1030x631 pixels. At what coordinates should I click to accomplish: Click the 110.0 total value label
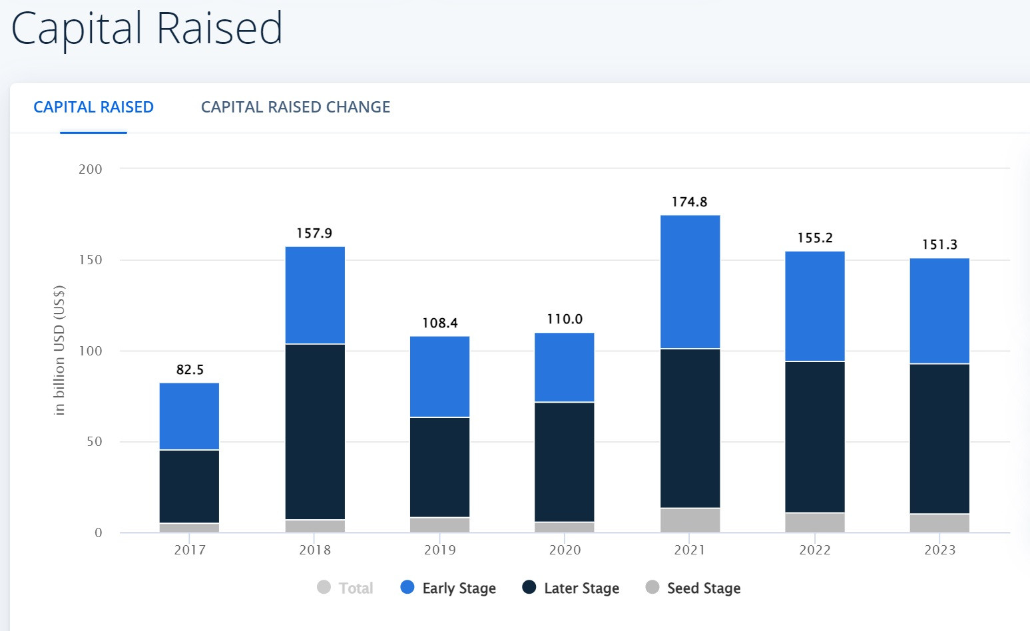click(565, 319)
